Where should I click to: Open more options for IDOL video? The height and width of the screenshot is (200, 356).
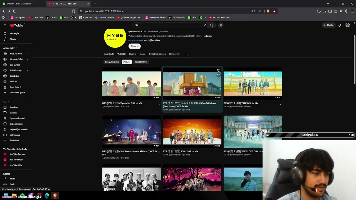point(220,152)
